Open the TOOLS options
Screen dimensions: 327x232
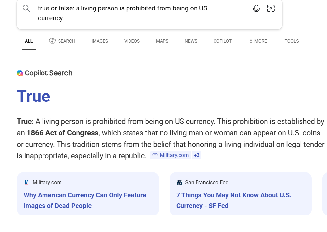coord(292,41)
